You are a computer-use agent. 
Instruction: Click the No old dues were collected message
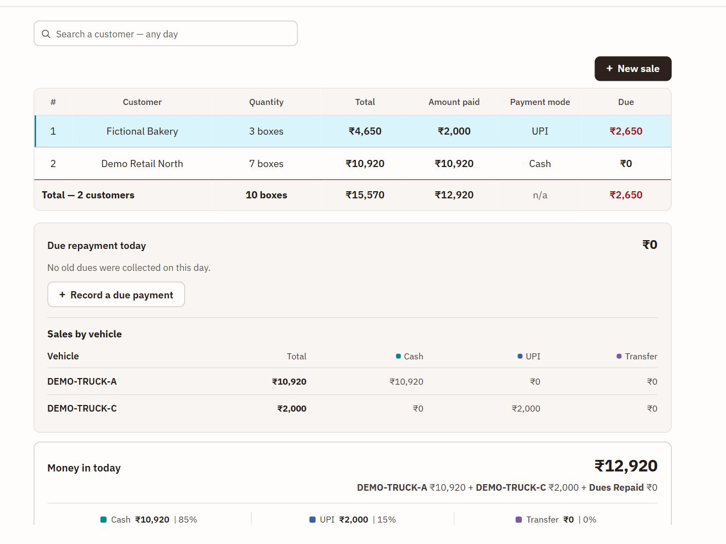(129, 268)
